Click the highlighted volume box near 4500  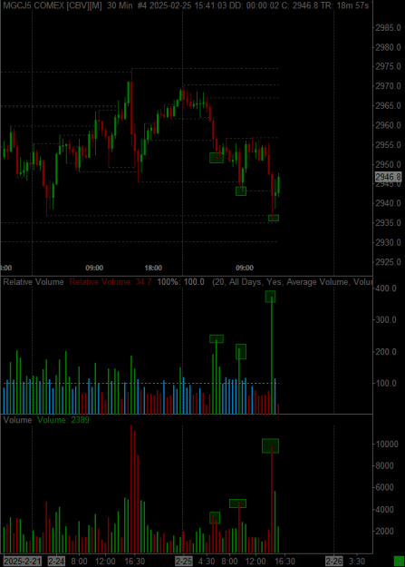tap(237, 503)
